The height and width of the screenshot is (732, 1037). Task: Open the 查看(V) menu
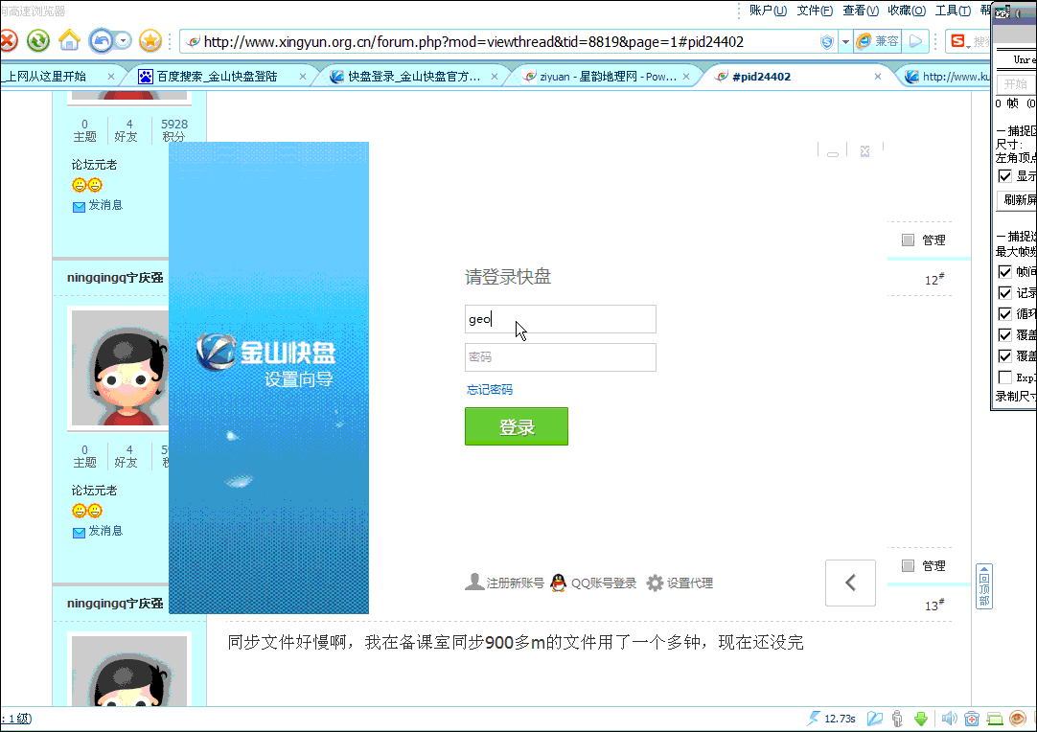(x=861, y=11)
